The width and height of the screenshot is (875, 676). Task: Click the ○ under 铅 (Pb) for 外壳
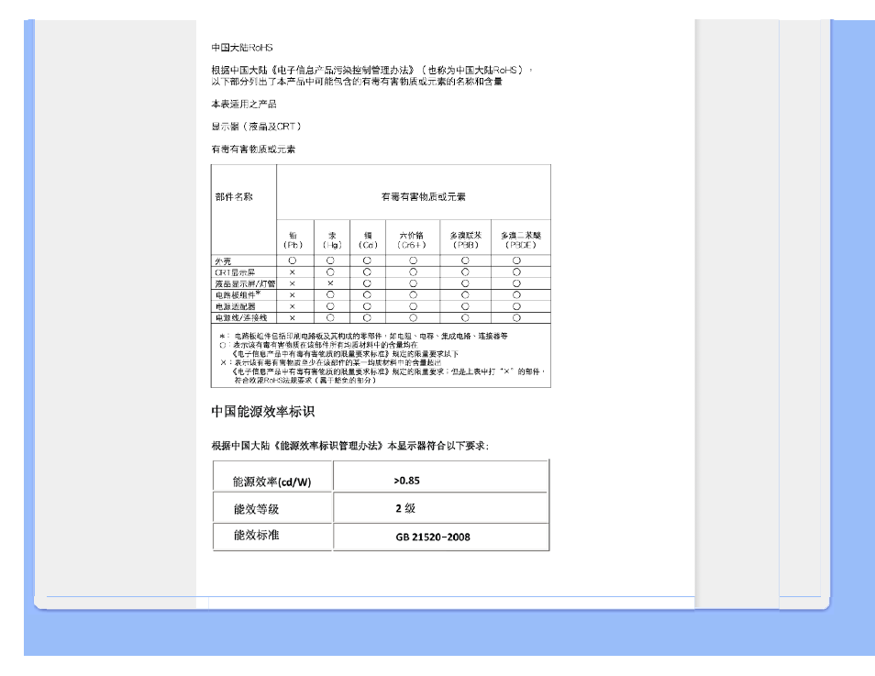point(293,260)
